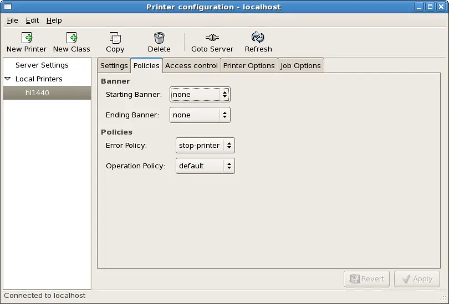This screenshot has height=304, width=449.
Task: Click the Delete trash can icon
Action: click(159, 38)
